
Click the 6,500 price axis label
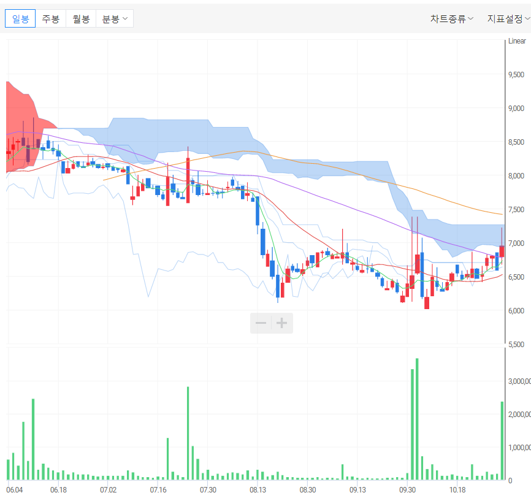(x=516, y=277)
